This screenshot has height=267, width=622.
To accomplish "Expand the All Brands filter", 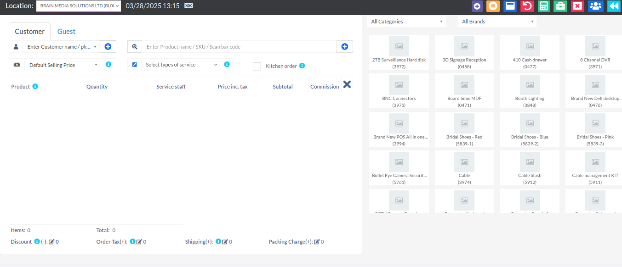I will (497, 22).
